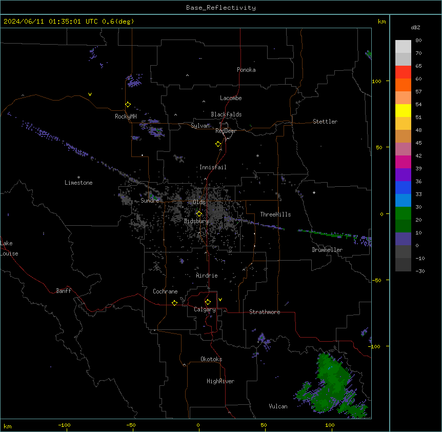Click the yellow 51-54 dBZ legend swatch
The image size is (442, 432).
click(403, 110)
